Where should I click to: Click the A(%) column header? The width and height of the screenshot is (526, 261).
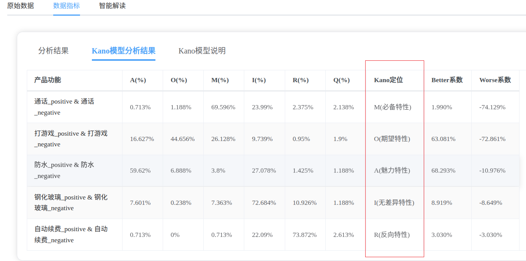click(138, 80)
